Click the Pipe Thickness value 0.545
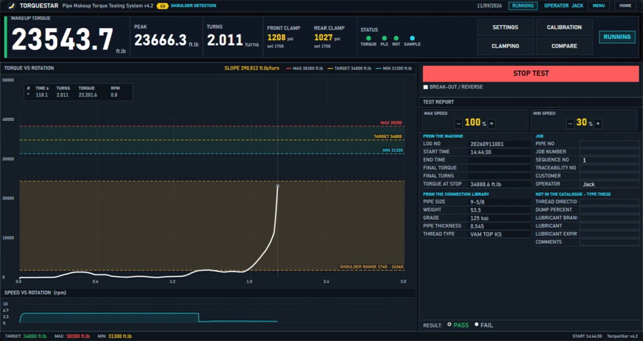This screenshot has height=341, width=643. [477, 226]
